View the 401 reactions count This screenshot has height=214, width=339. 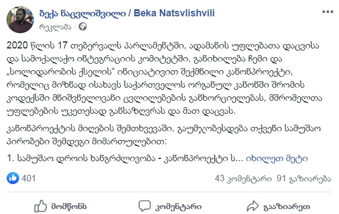pyautogui.click(x=28, y=179)
